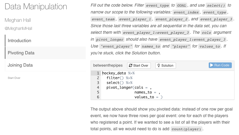Click the refresh icon on Start Over
The height and width of the screenshot is (135, 239).
pyautogui.click(x=130, y=65)
